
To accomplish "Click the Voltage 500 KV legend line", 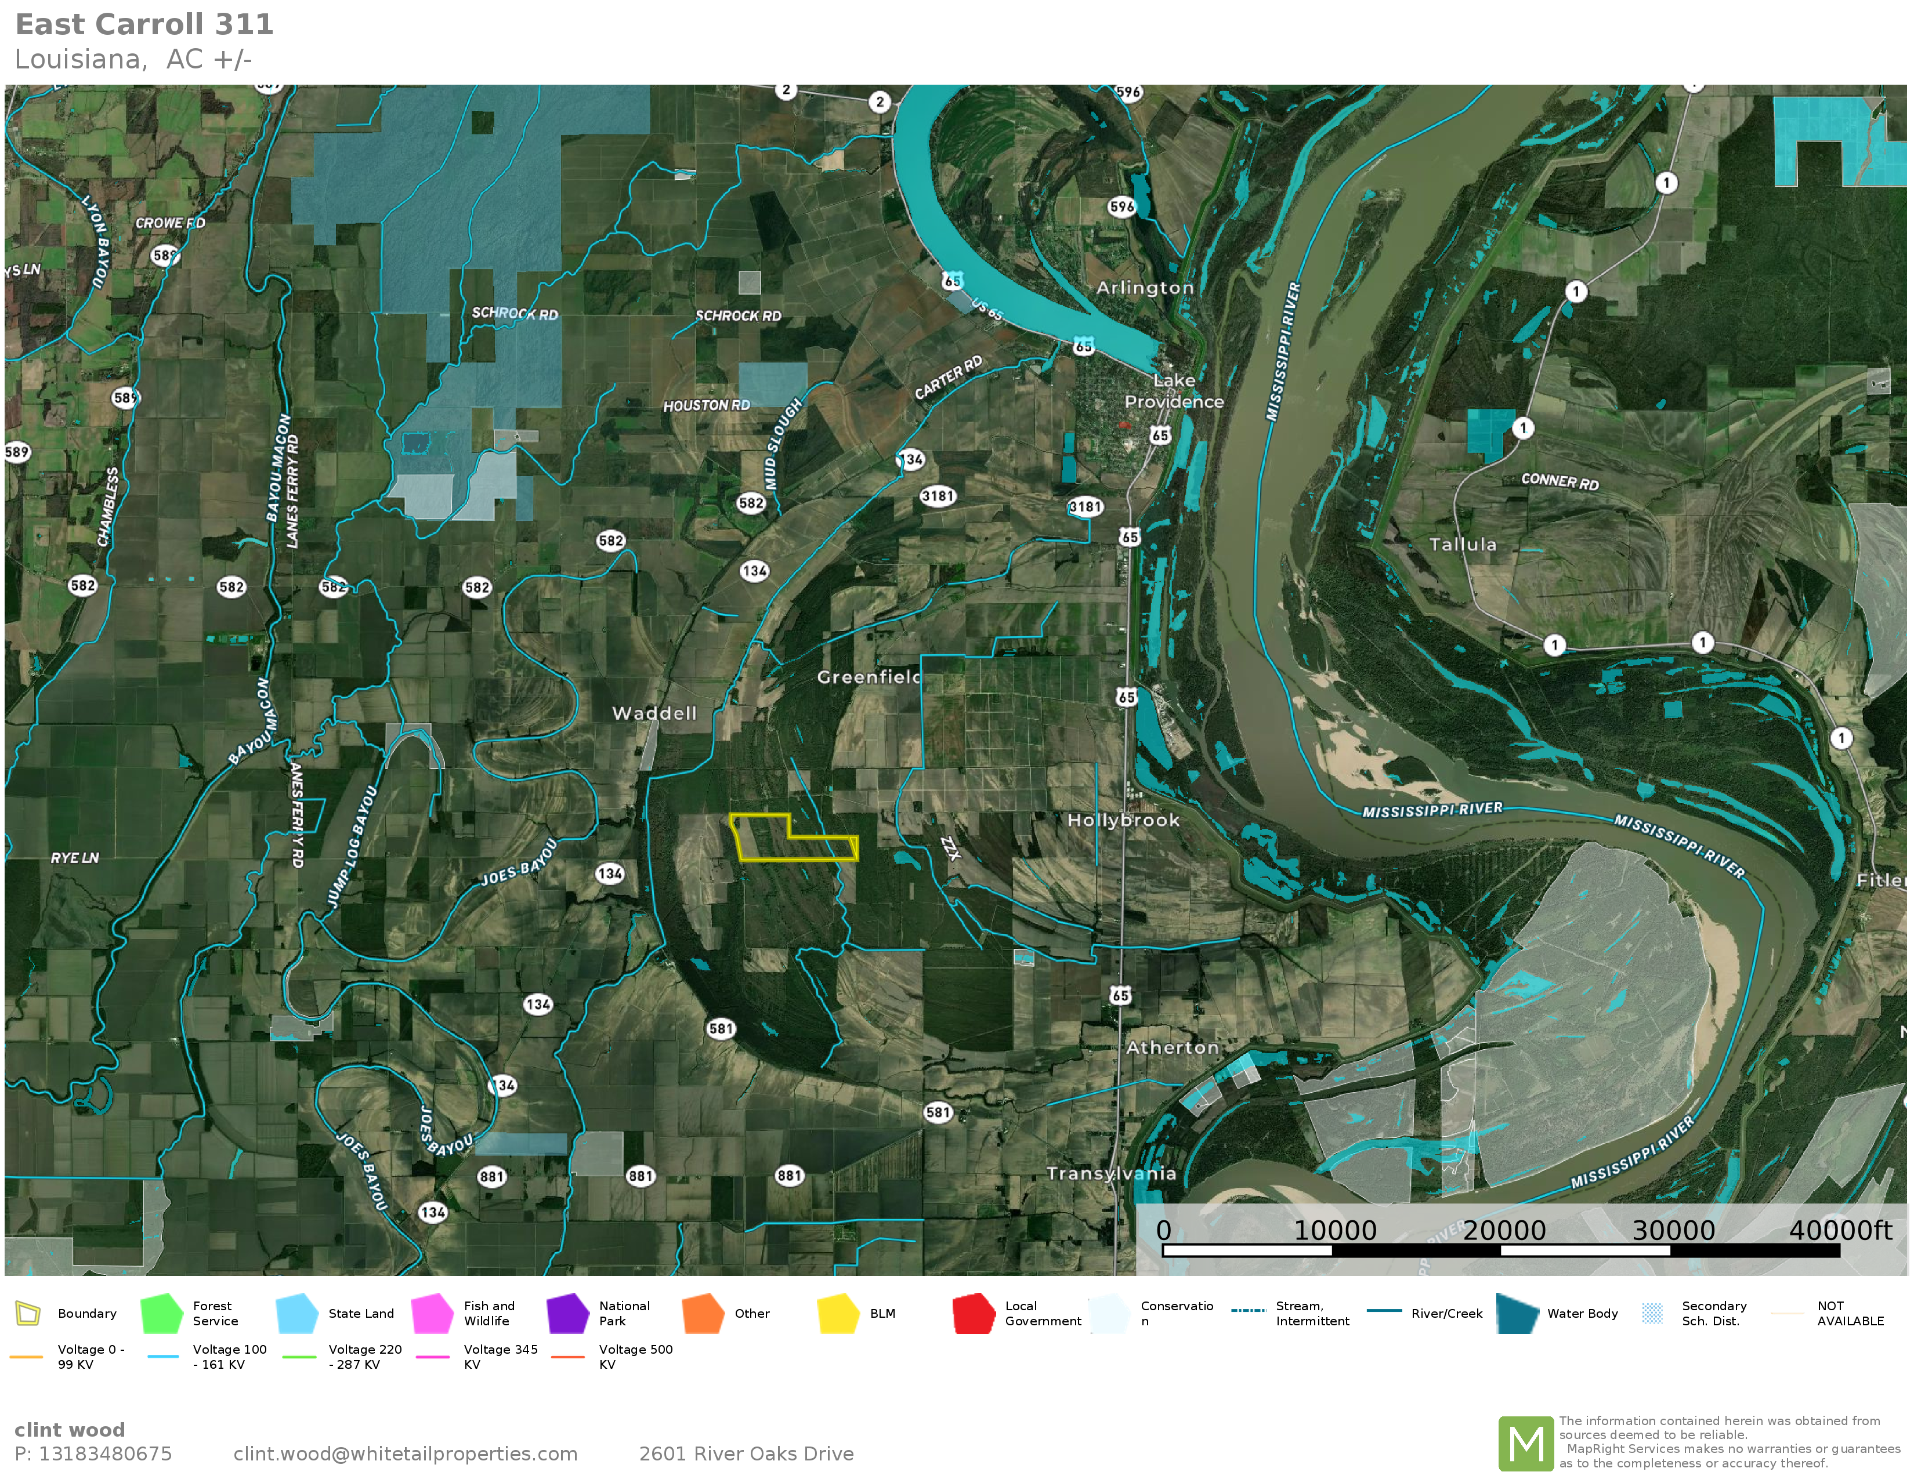I will coord(568,1357).
